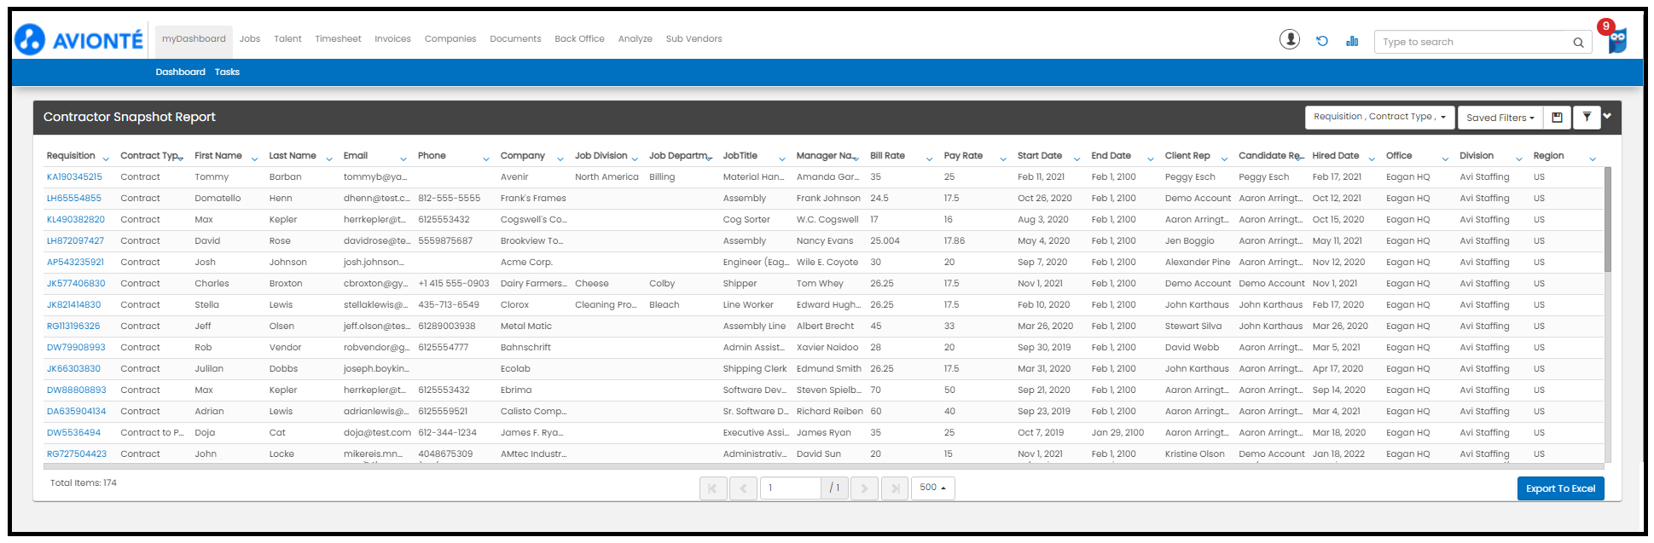The height and width of the screenshot is (543, 1654).
Task: Open the user profile icon
Action: tap(1289, 39)
